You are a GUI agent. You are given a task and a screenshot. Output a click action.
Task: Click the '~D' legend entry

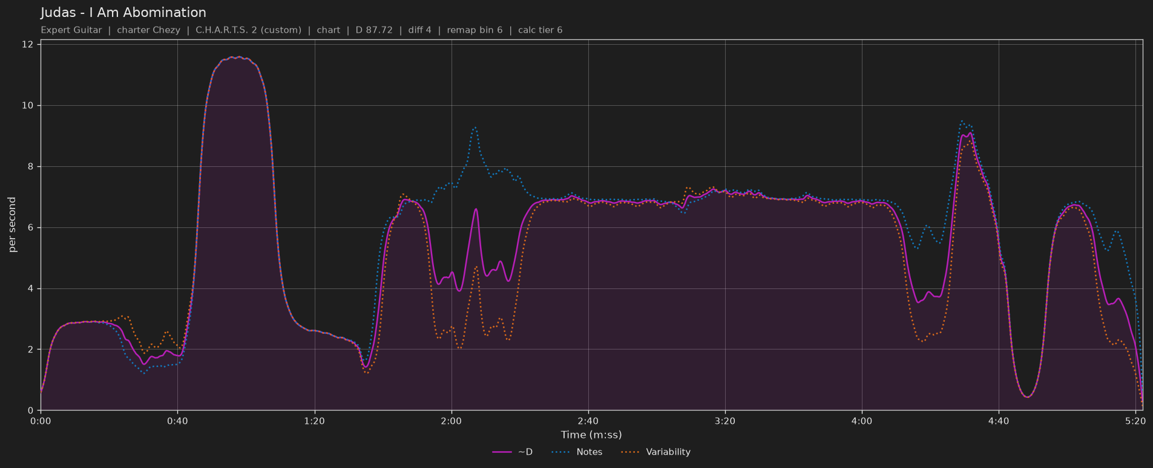point(513,452)
